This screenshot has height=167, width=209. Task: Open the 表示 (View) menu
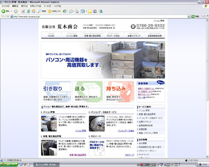tap(24, 6)
